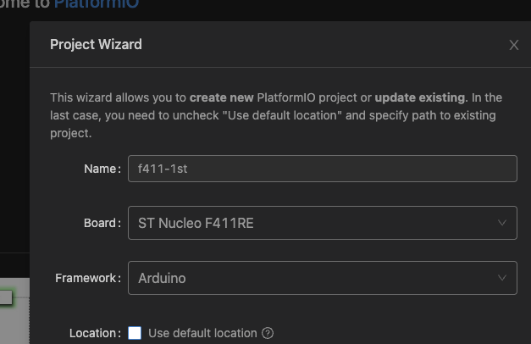Click the 'Location:' field label
The image size is (531, 344).
[94, 333]
